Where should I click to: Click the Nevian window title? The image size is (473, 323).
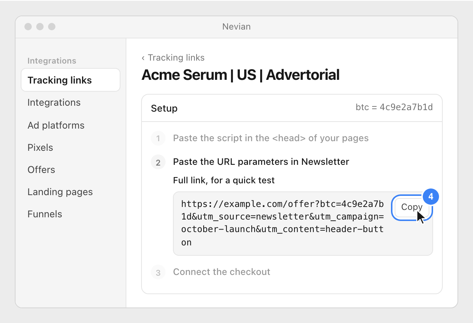pos(236,27)
